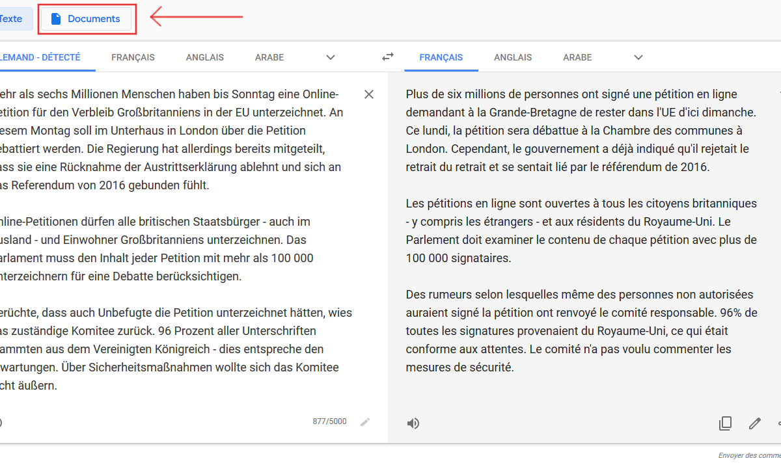Choose FRANÇAIS as the source language
781x467 pixels.
[x=133, y=57]
